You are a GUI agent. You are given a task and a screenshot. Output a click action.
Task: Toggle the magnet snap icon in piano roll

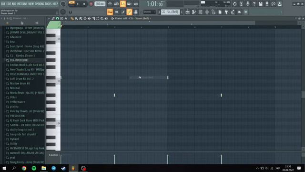(x=57, y=18)
